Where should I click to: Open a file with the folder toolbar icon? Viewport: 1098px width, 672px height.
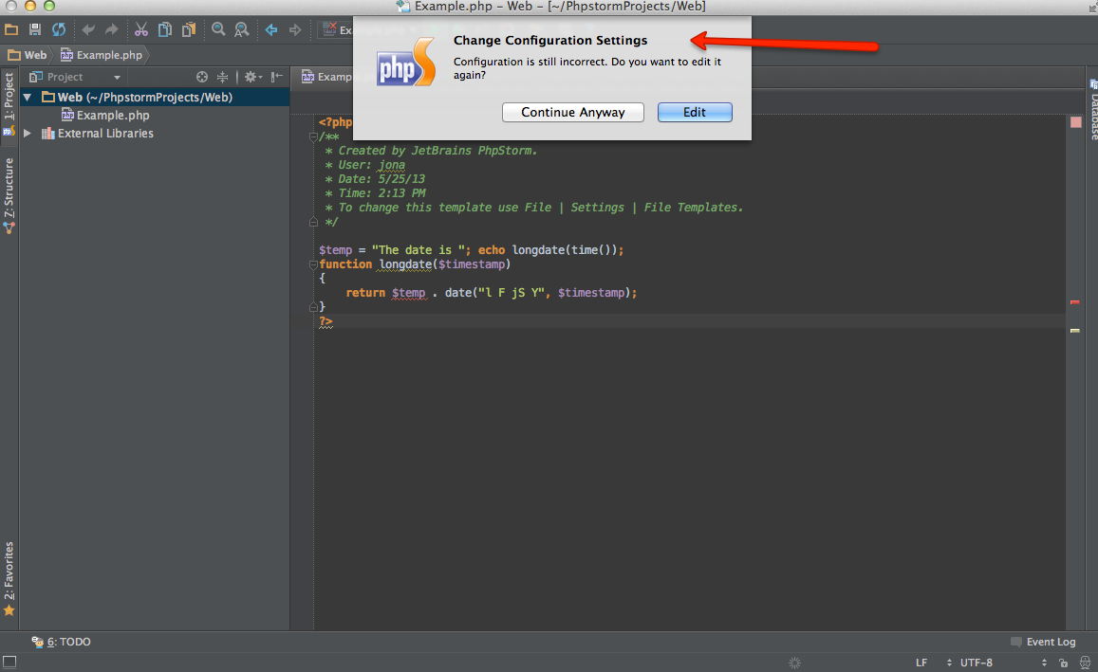tap(11, 29)
